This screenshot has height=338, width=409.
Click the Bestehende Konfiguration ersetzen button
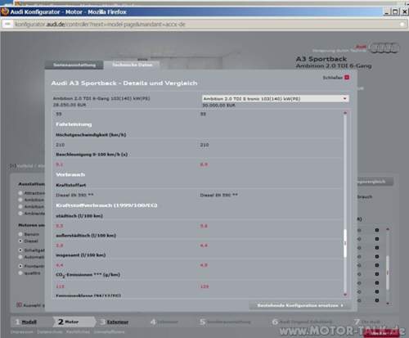tap(300, 305)
